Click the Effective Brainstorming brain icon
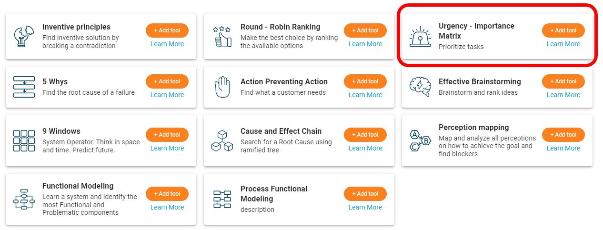This screenshot has height=230, width=603. point(420,87)
